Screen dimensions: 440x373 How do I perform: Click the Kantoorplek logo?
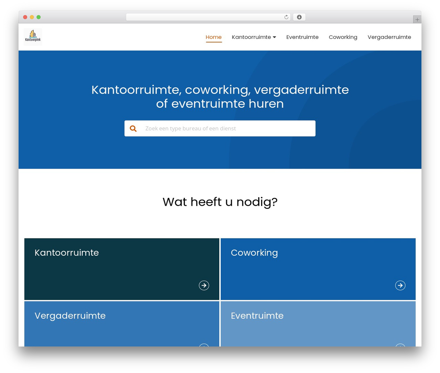pyautogui.click(x=33, y=37)
